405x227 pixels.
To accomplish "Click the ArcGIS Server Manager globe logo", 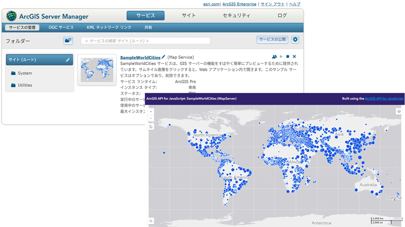I will [x=11, y=16].
